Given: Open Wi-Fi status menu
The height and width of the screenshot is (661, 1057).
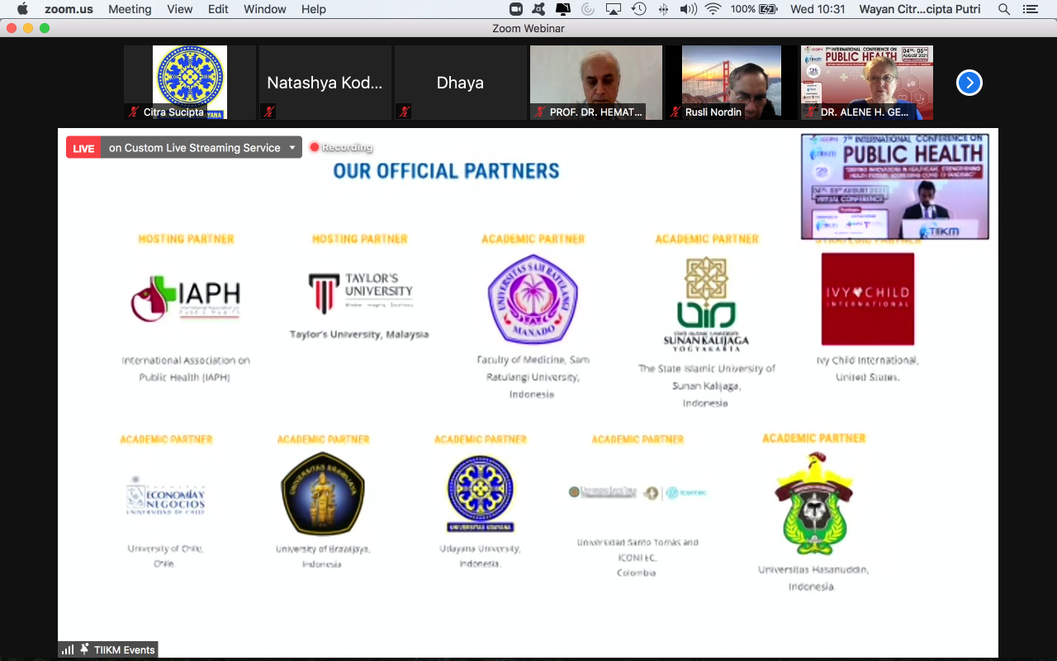Looking at the screenshot, I should pyautogui.click(x=713, y=9).
